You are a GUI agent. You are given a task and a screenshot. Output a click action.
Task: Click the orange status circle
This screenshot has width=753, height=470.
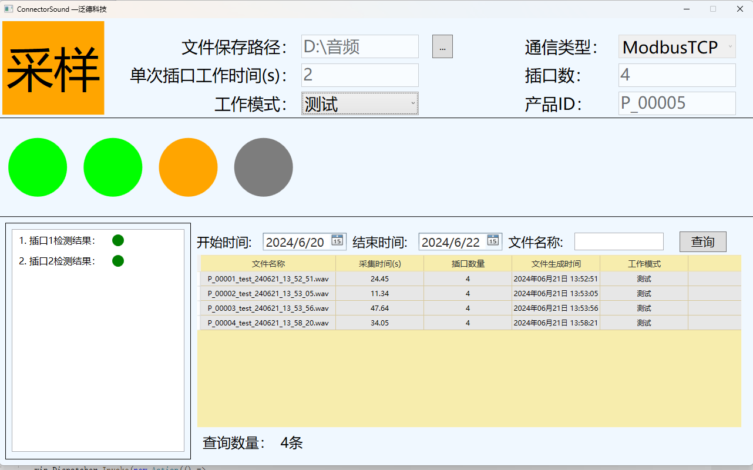pos(188,167)
